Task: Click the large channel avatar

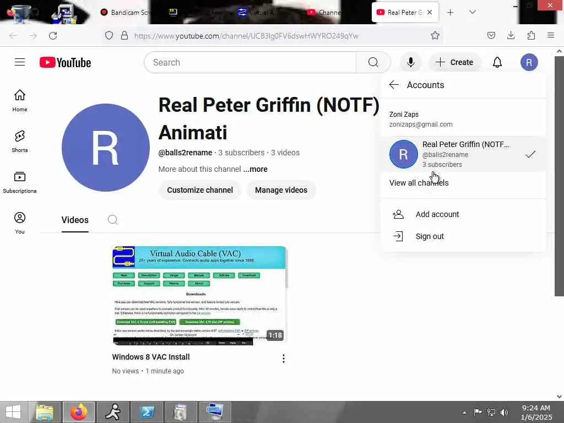Action: (x=105, y=148)
